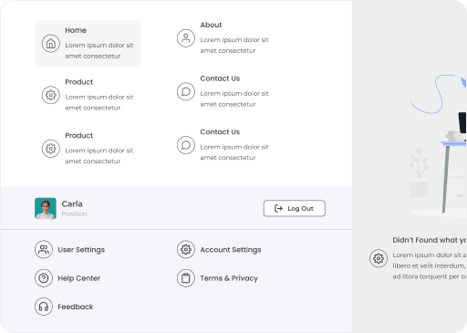The image size is (467, 333).
Task: Select the Home menu title
Action: 76,30
